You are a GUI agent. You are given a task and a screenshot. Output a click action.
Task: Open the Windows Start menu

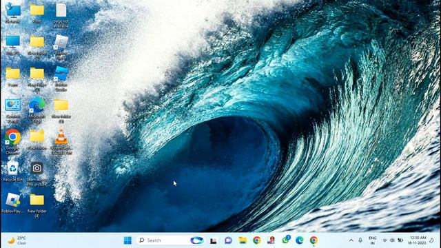(127, 240)
